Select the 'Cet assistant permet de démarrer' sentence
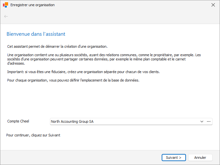The height and width of the screenshot is (165, 220). click(57, 46)
